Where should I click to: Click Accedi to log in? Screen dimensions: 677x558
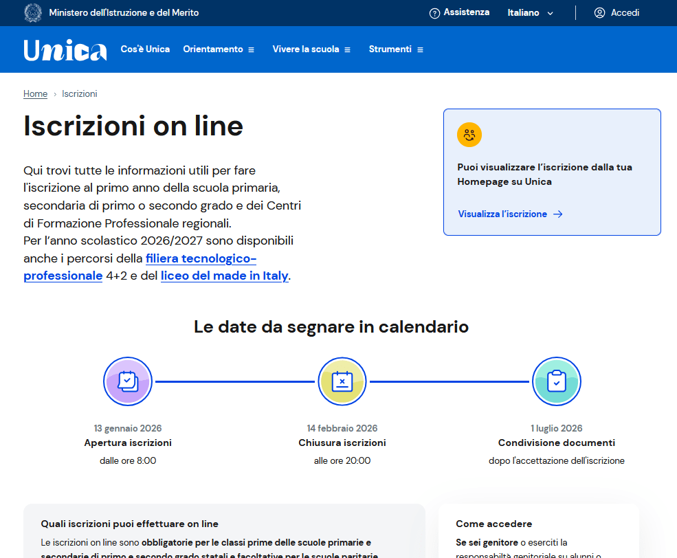click(x=624, y=13)
